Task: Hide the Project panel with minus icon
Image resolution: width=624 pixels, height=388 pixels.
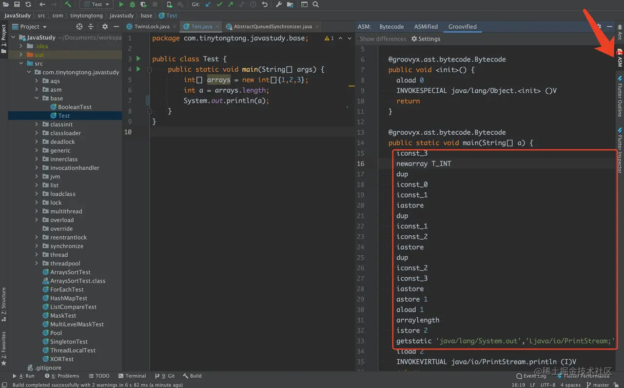Action: coord(117,27)
